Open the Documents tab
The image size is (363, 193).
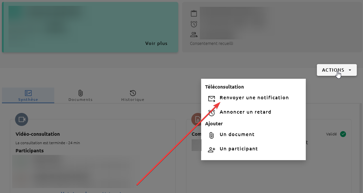coord(80,95)
